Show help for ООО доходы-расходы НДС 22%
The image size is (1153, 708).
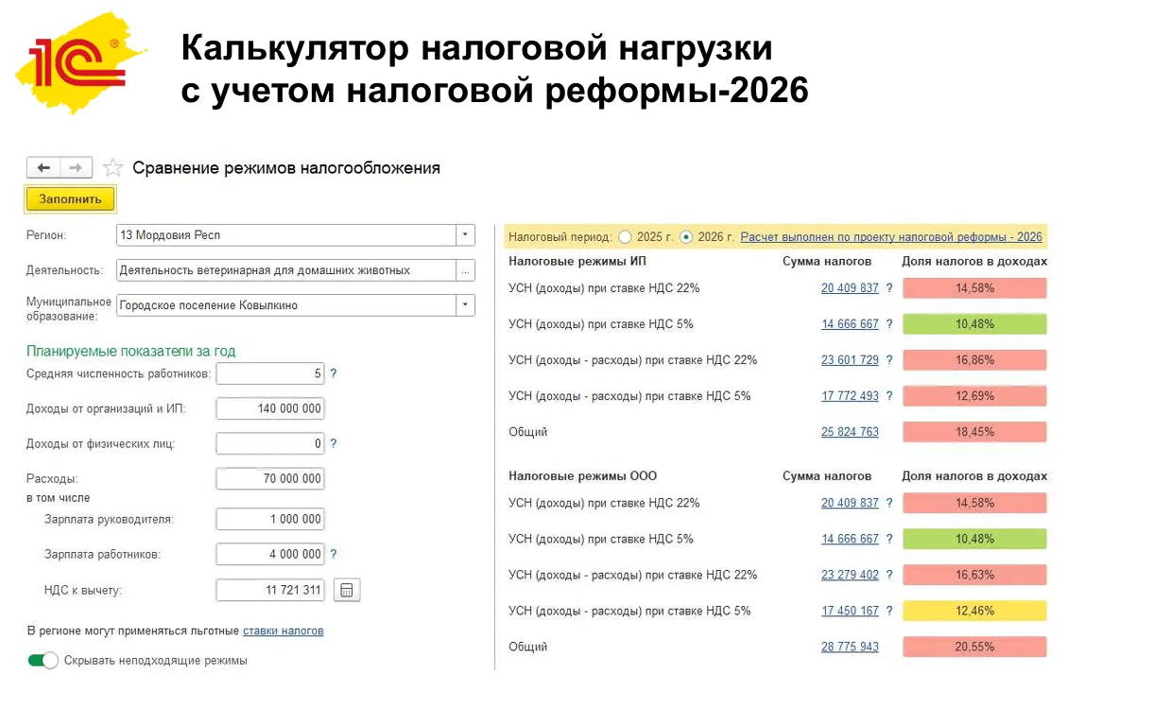[x=888, y=575]
